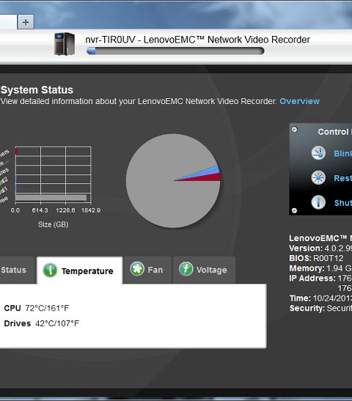Screen dimensions: 352x401
Task: Click the Blink lights icon in Control panel
Action: [318, 153]
